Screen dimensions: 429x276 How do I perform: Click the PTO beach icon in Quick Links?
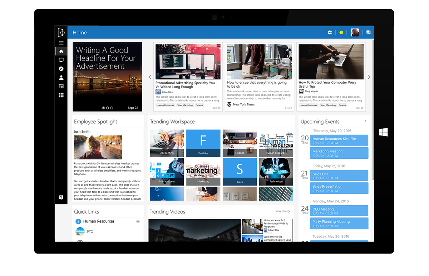pyautogui.click(x=80, y=231)
